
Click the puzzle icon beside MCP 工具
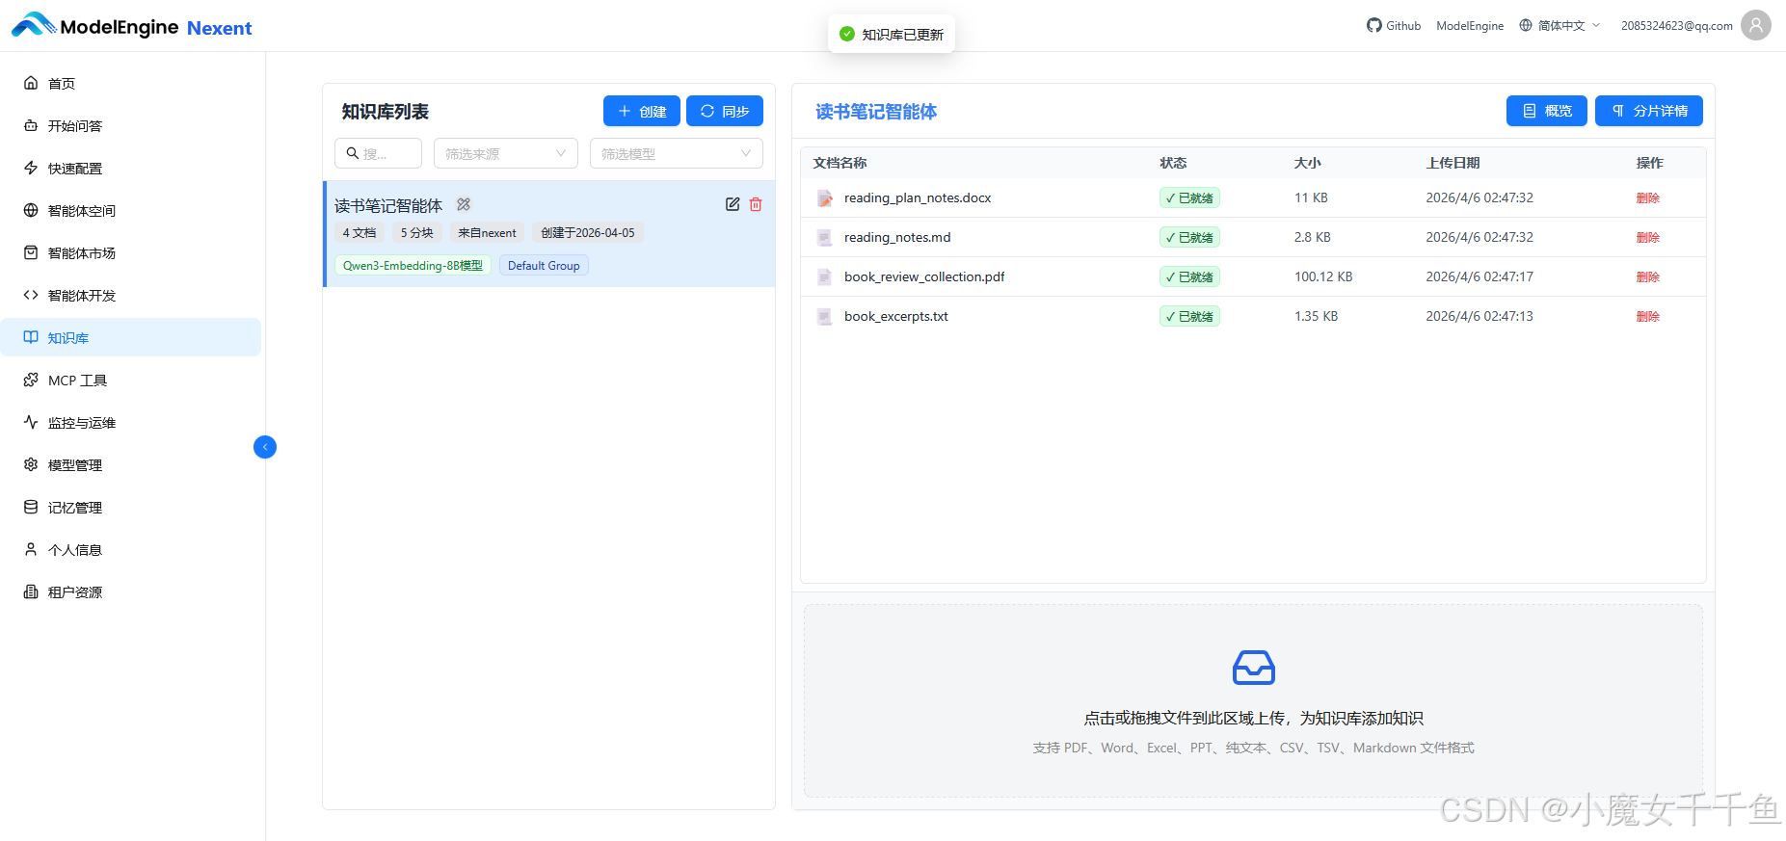(31, 380)
